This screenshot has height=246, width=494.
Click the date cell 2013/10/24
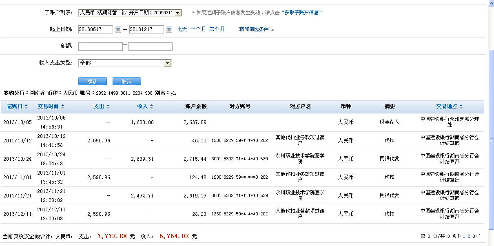17,159
